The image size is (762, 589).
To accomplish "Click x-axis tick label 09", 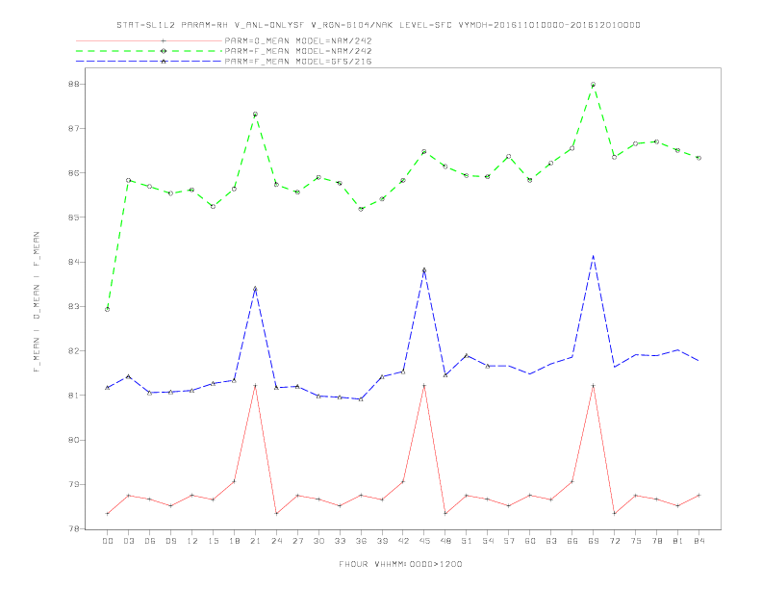I will click(170, 541).
